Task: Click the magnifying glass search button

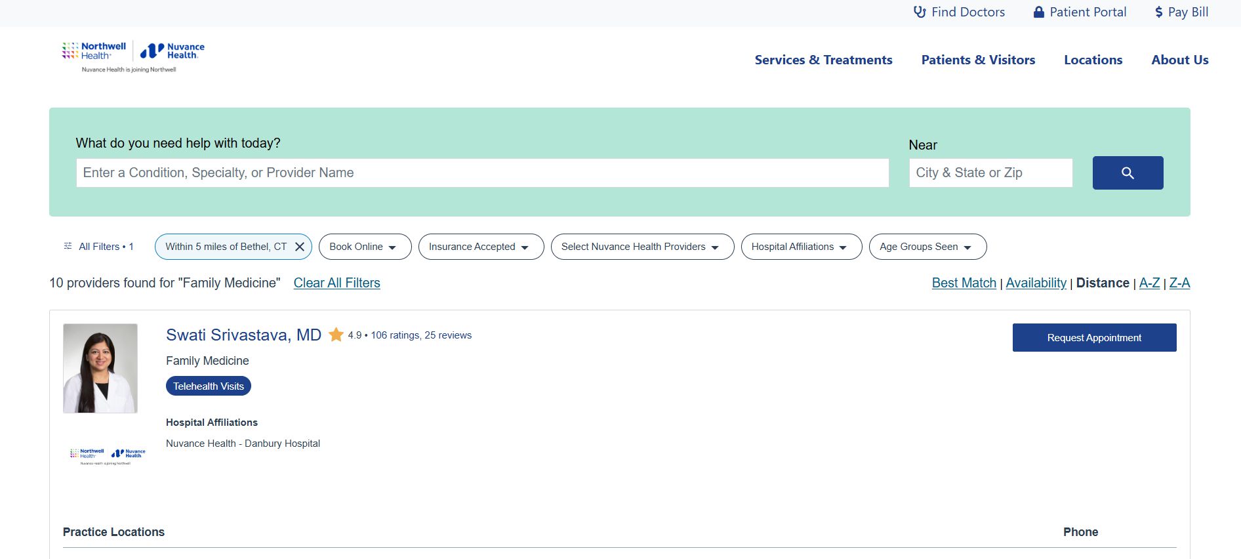Action: pos(1128,173)
